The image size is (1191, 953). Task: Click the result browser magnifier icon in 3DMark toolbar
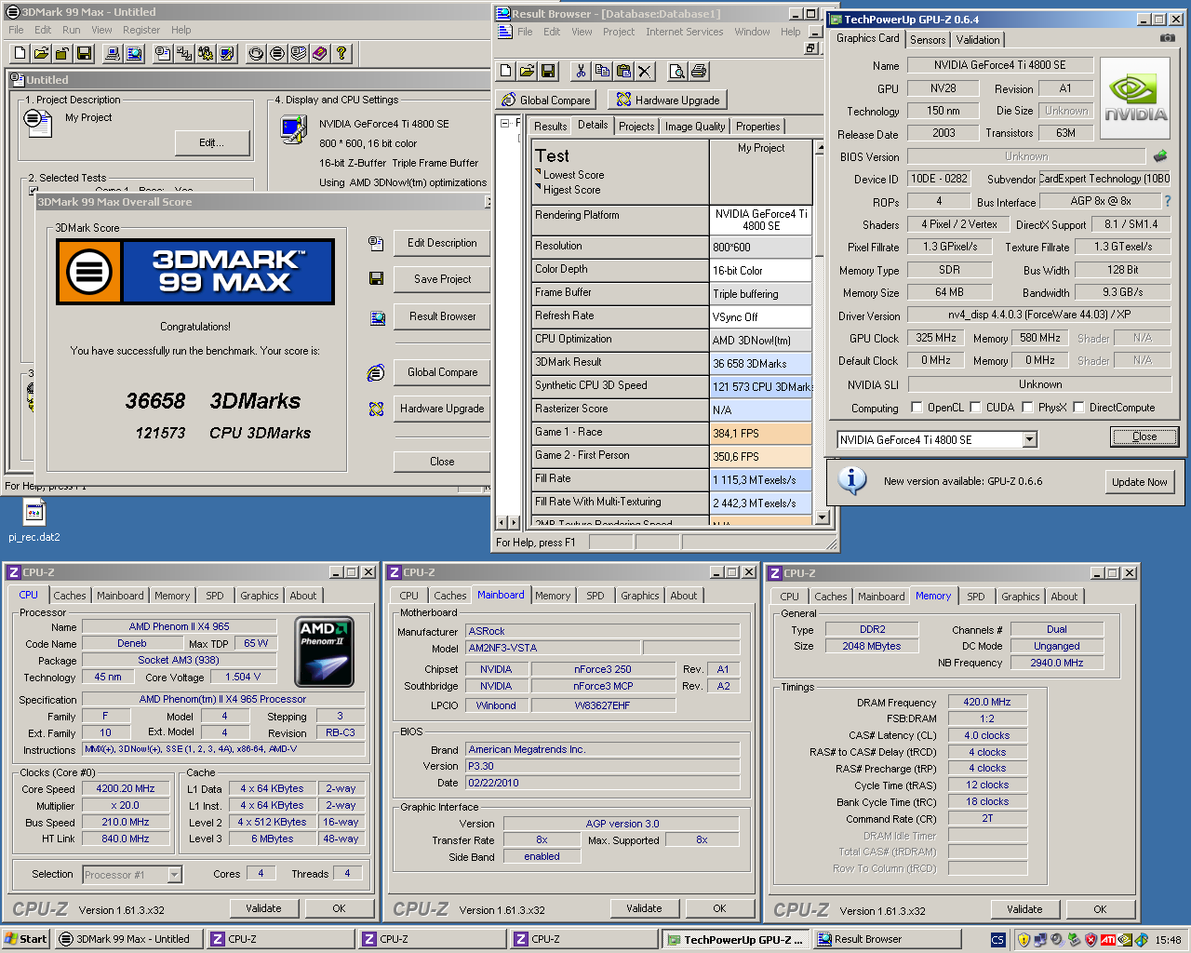(135, 54)
